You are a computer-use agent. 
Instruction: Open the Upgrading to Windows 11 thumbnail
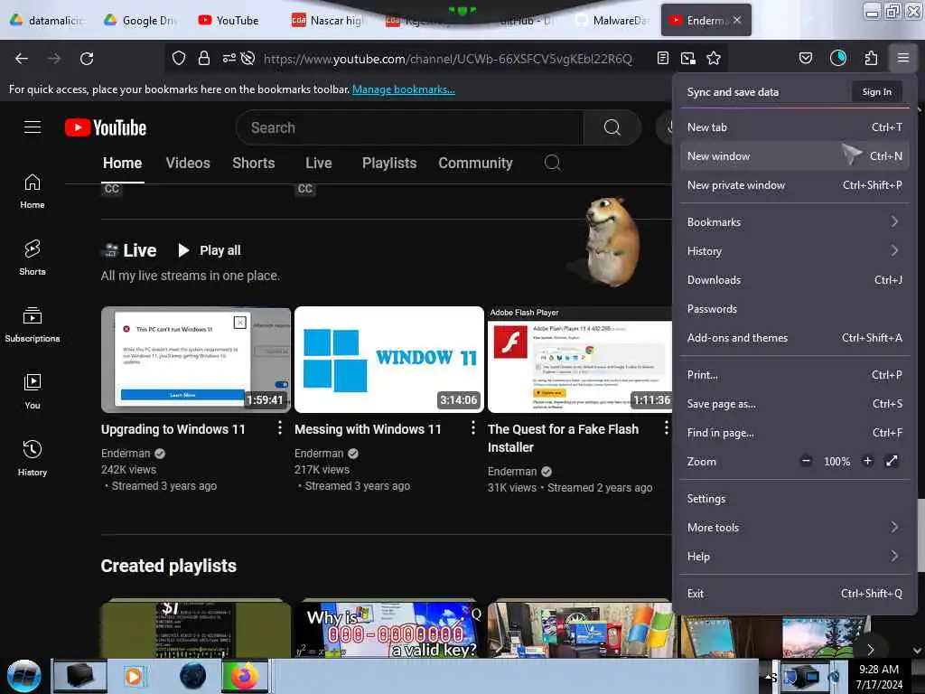click(x=196, y=360)
